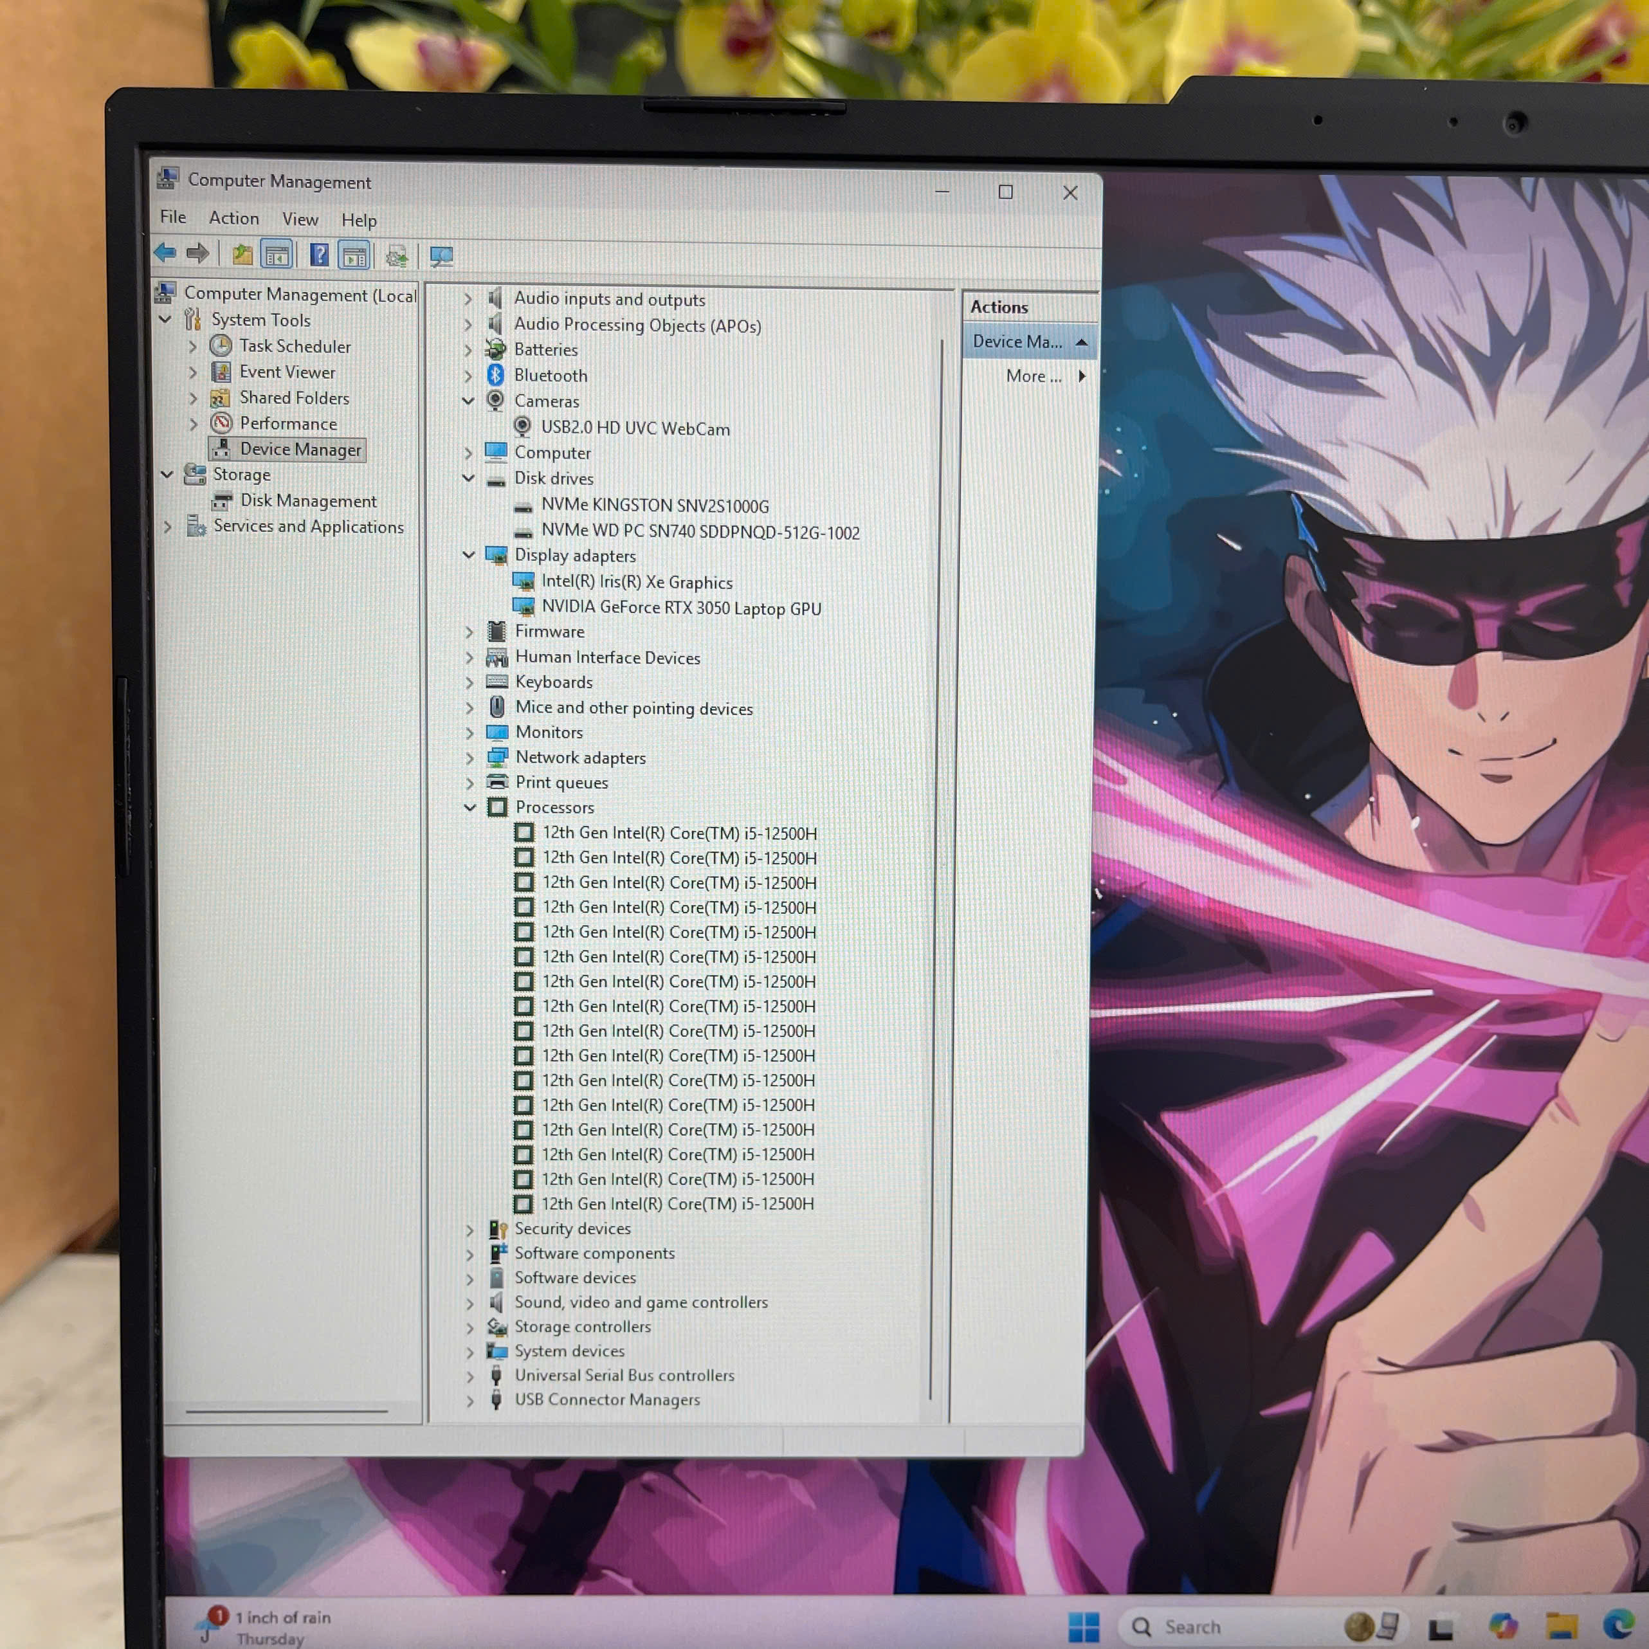Toggle Show/Hide Console Tree toolbar button

point(277,254)
